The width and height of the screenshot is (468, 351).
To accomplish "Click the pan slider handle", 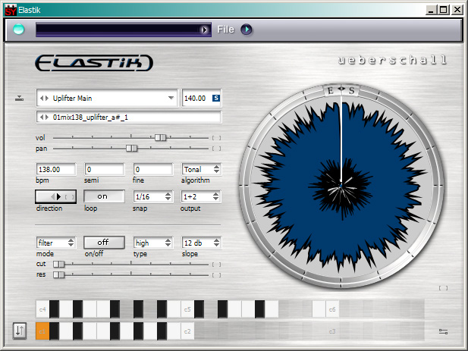I will point(131,149).
